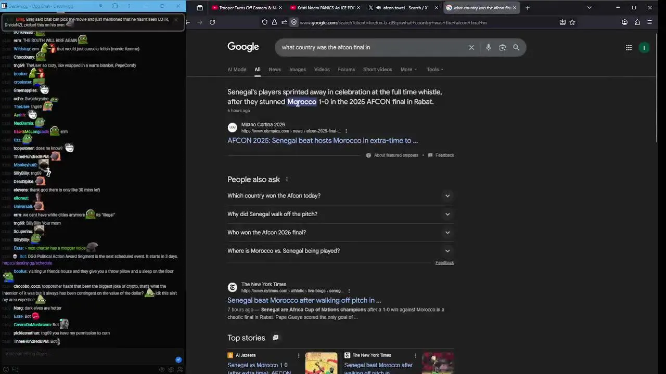Open the list all tabs dropdown
Viewport: 666px width, 374px height.
[x=589, y=8]
